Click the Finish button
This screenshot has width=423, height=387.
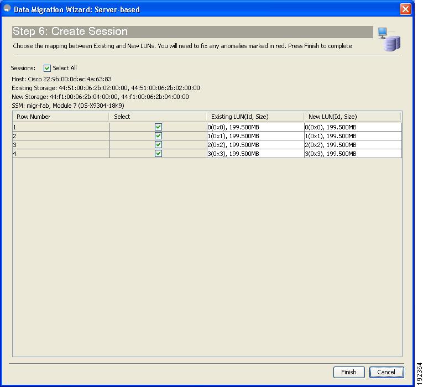coord(349,372)
